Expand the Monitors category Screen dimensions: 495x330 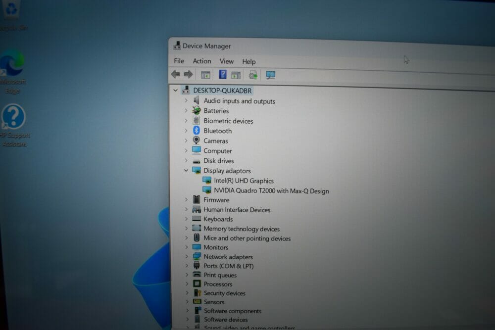click(x=187, y=247)
